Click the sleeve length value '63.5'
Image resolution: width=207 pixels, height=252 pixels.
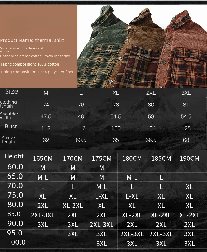(81, 140)
